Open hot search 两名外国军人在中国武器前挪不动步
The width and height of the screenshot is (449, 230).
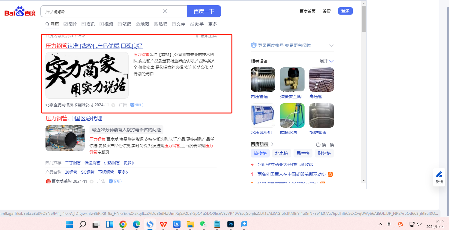(x=292, y=174)
